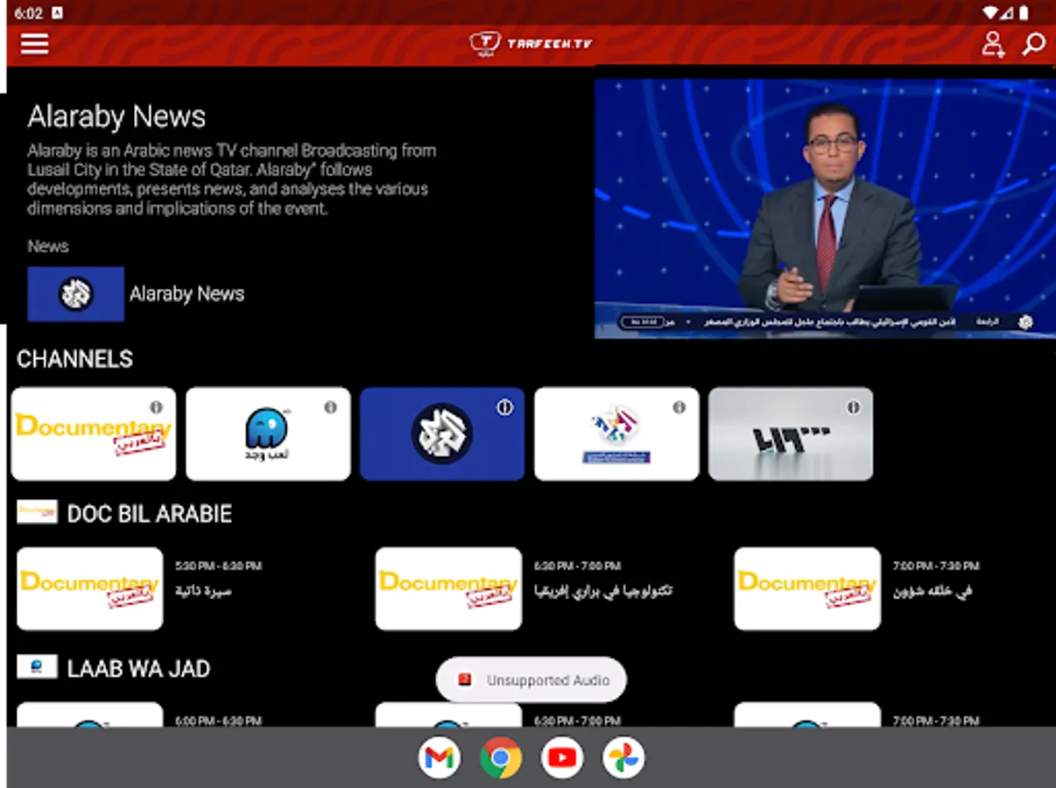Image resolution: width=1056 pixels, height=788 pixels.
Task: Open YouTube from the dock
Action: coord(562,757)
